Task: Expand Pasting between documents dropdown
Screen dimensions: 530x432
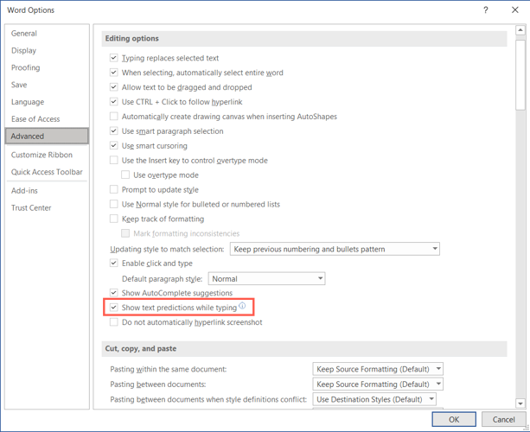Action: tap(379, 384)
